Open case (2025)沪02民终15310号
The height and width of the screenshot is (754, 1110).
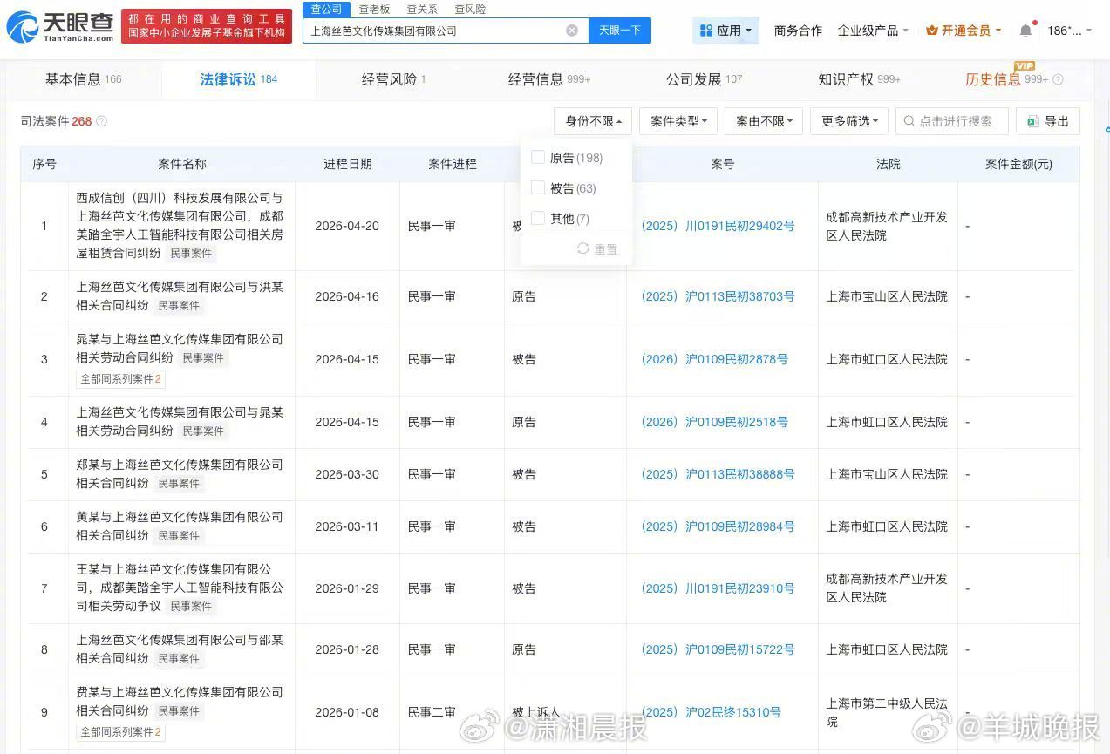[711, 712]
